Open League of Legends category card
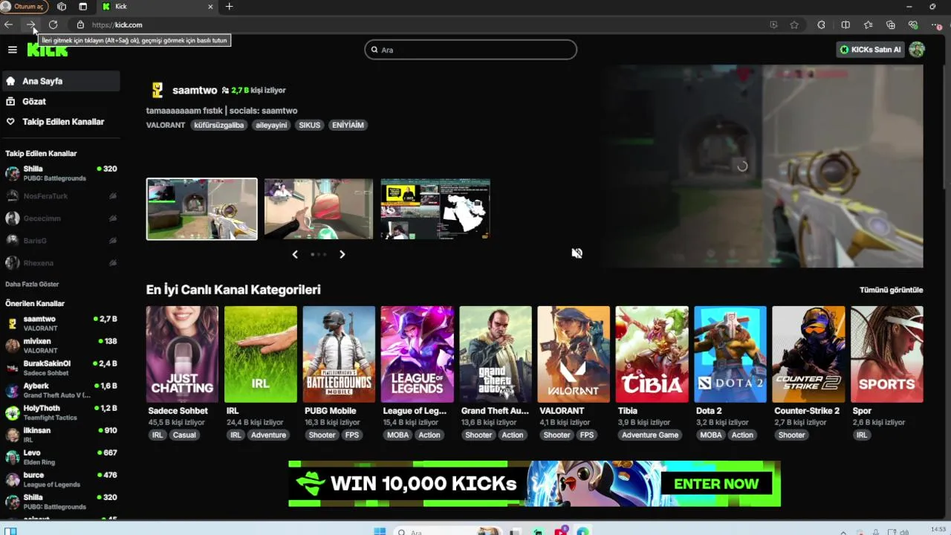Screen dimensions: 951x535 417,354
